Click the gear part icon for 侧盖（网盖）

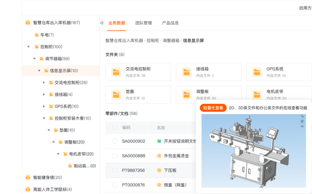(x=159, y=185)
